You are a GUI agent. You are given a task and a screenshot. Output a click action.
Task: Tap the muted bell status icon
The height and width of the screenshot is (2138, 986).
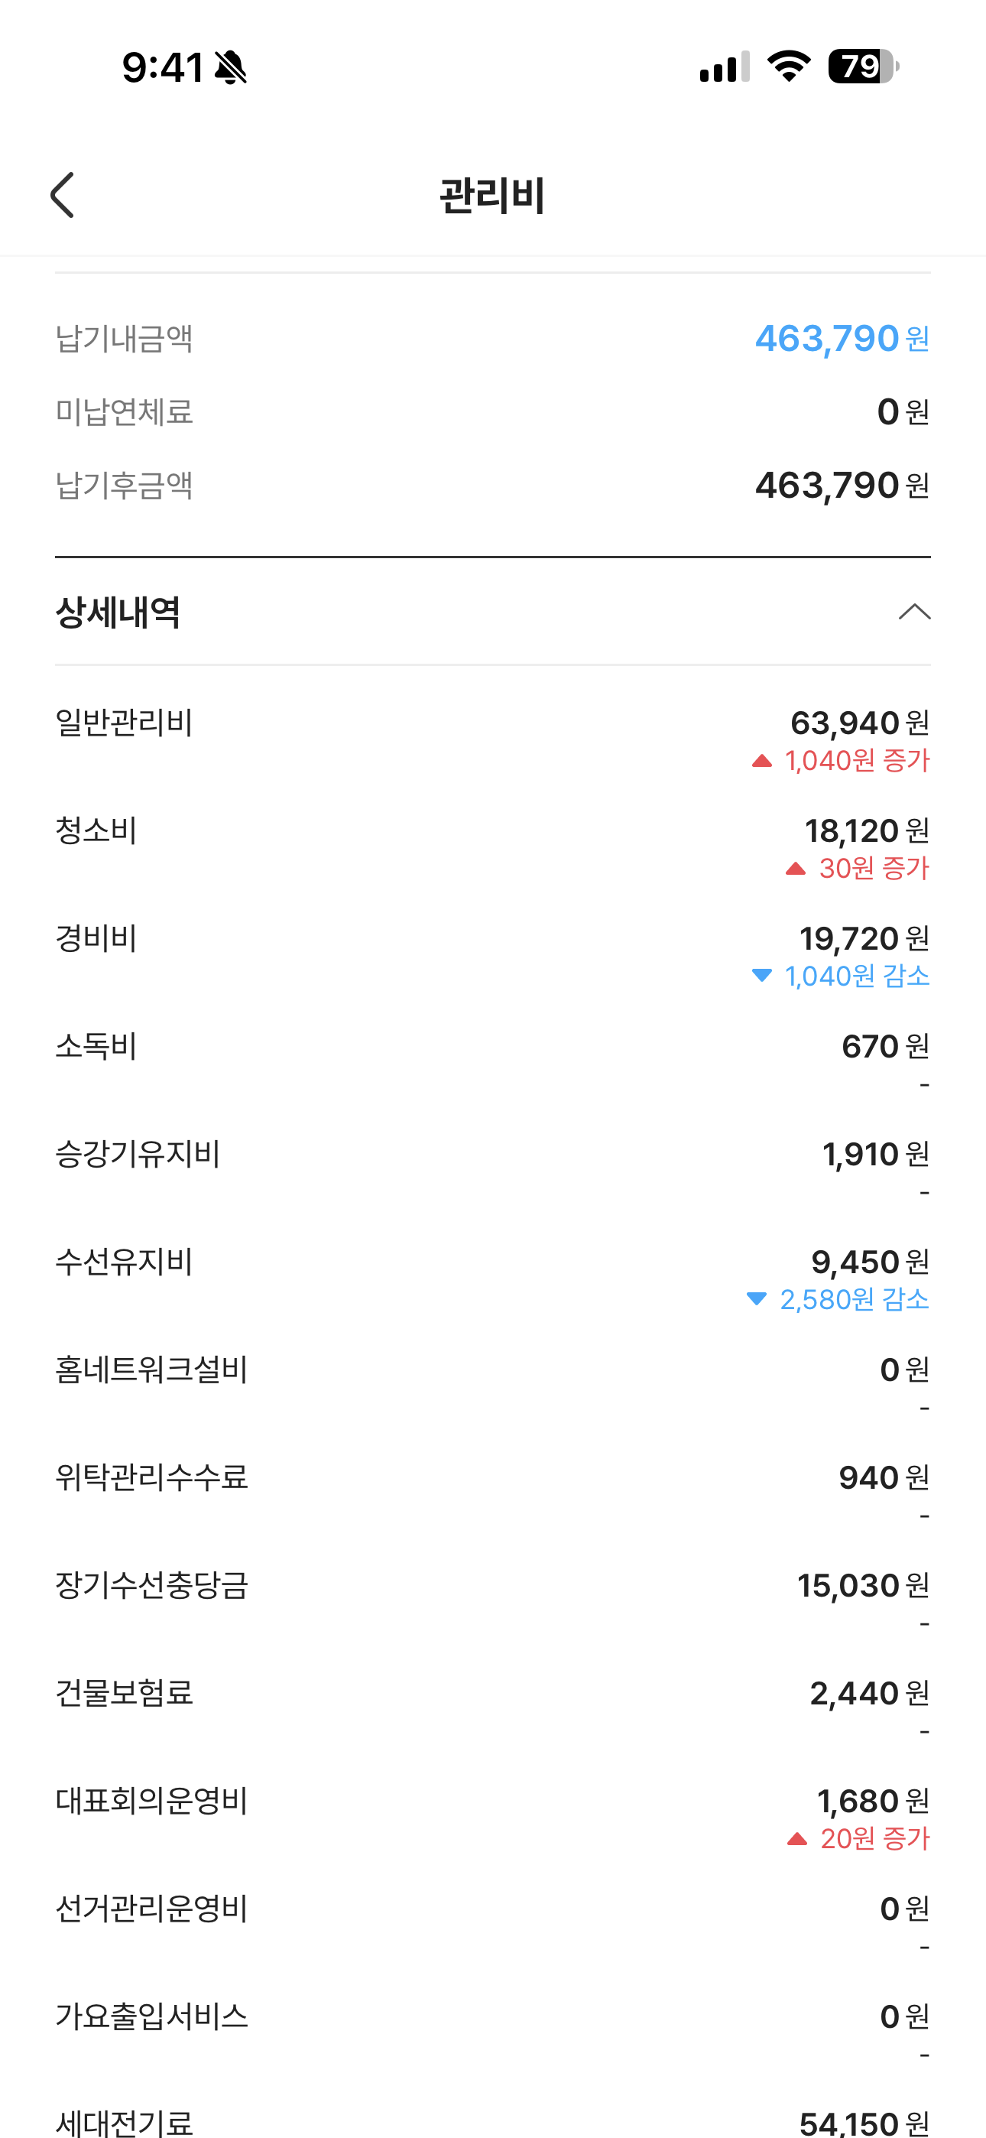pos(230,67)
